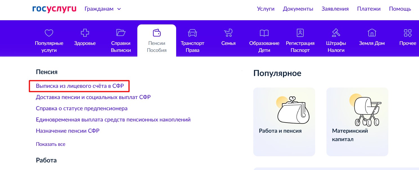Expand the pension list with Показать все
419x170 pixels.
click(51, 144)
